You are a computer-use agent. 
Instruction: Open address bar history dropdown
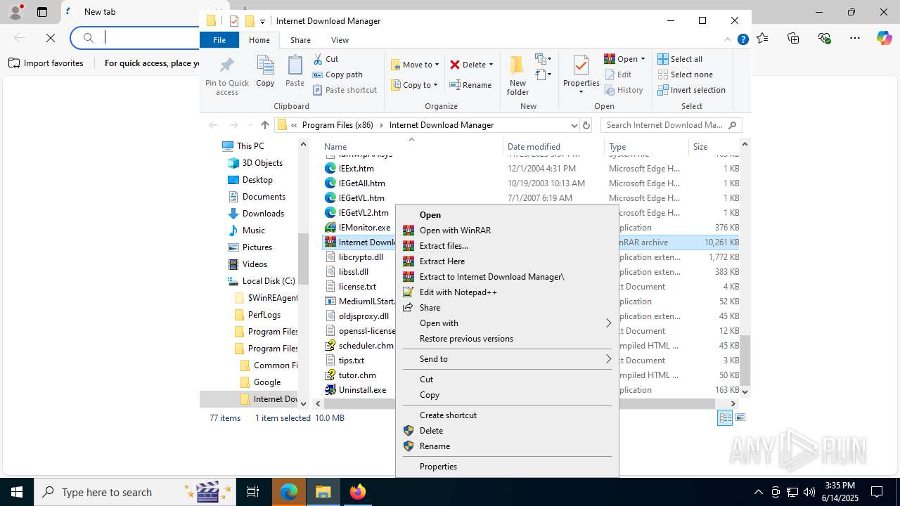[574, 125]
